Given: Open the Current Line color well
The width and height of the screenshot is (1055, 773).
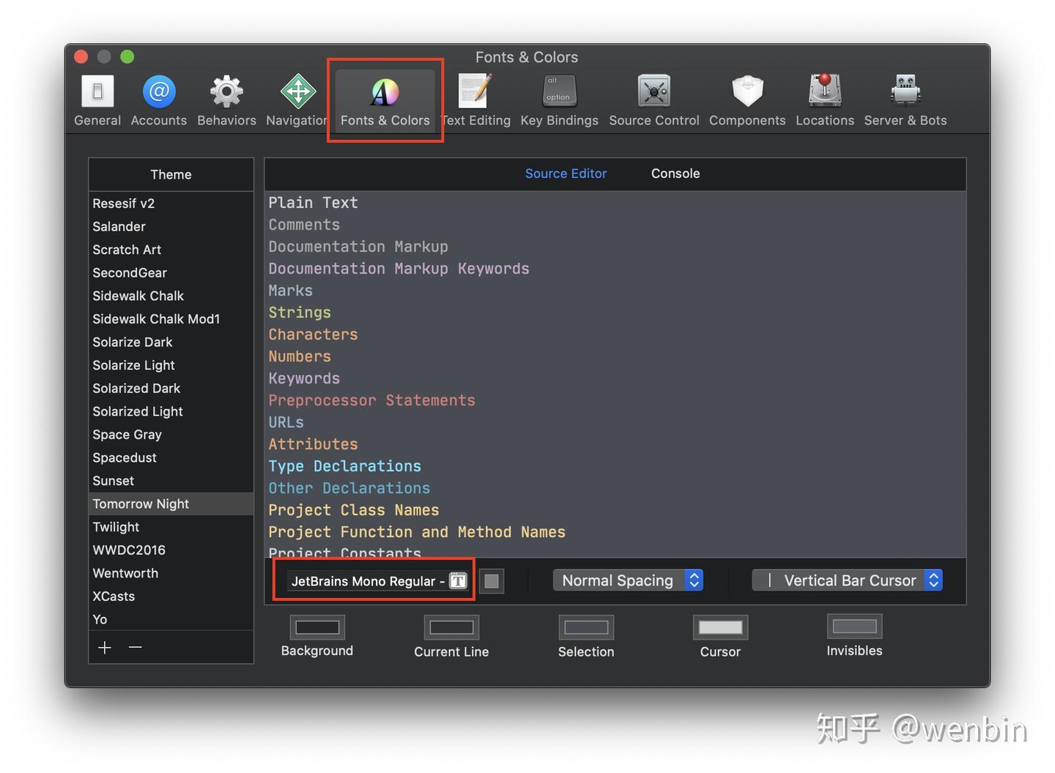Looking at the screenshot, I should click(x=451, y=627).
